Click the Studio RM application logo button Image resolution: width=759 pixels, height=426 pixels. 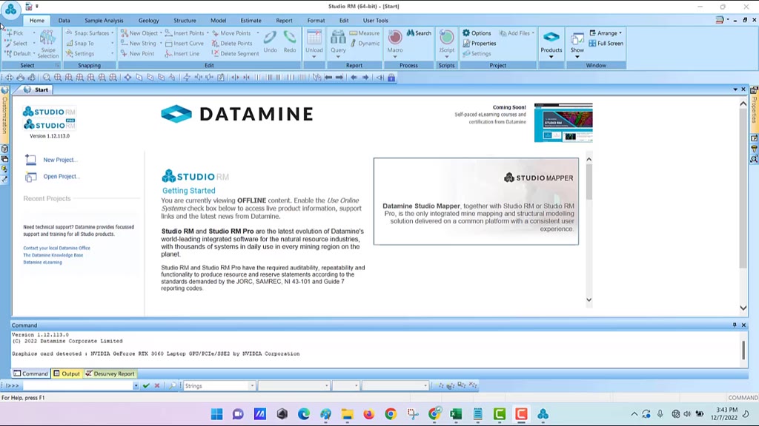pos(10,9)
